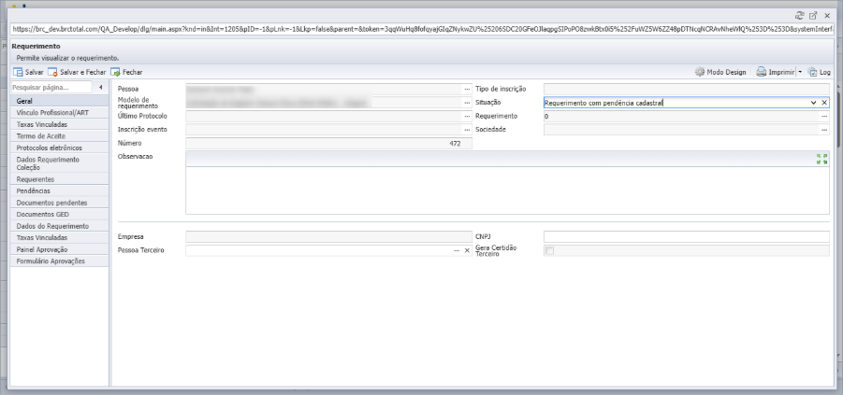Open the Log viewer icon

(x=812, y=72)
